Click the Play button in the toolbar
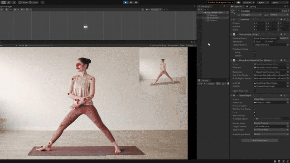 click(126, 2)
